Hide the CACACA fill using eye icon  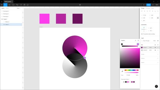[155, 50]
